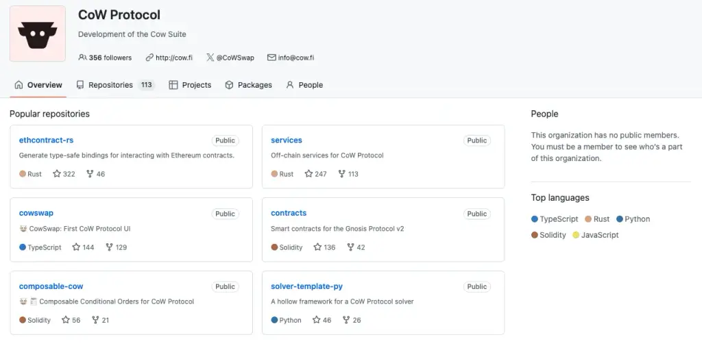
Task: Open the solver-template-py repository
Action: (306, 286)
